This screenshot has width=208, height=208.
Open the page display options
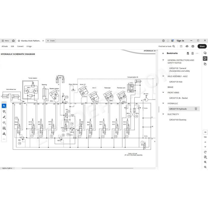205,157
